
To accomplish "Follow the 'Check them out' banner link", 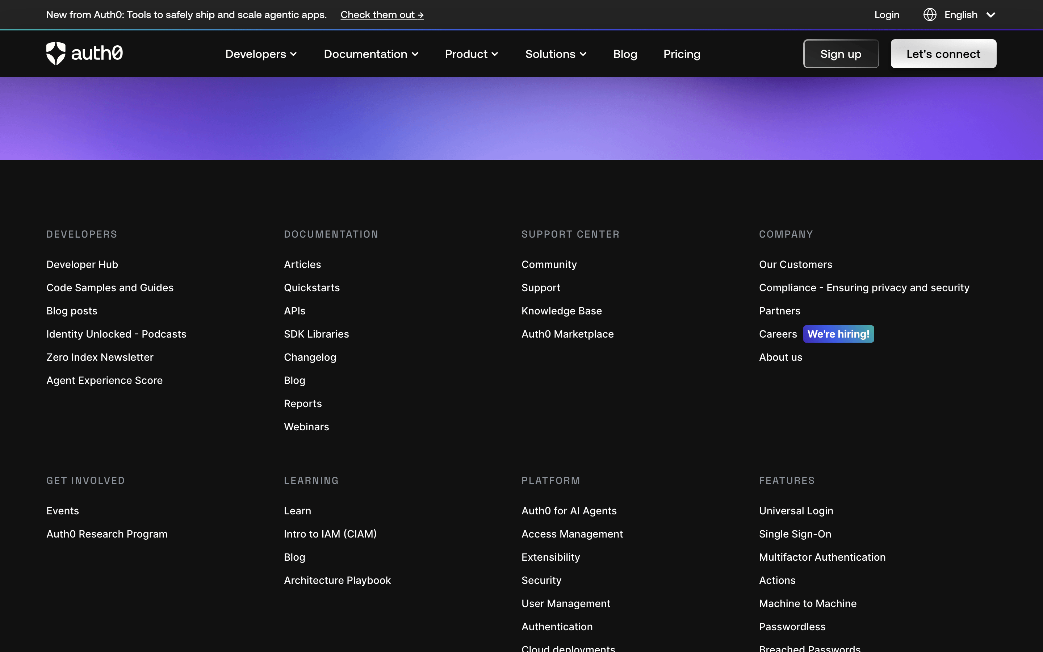I will (x=382, y=14).
